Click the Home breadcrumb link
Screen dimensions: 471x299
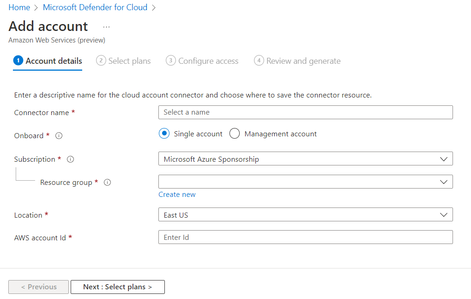click(19, 7)
